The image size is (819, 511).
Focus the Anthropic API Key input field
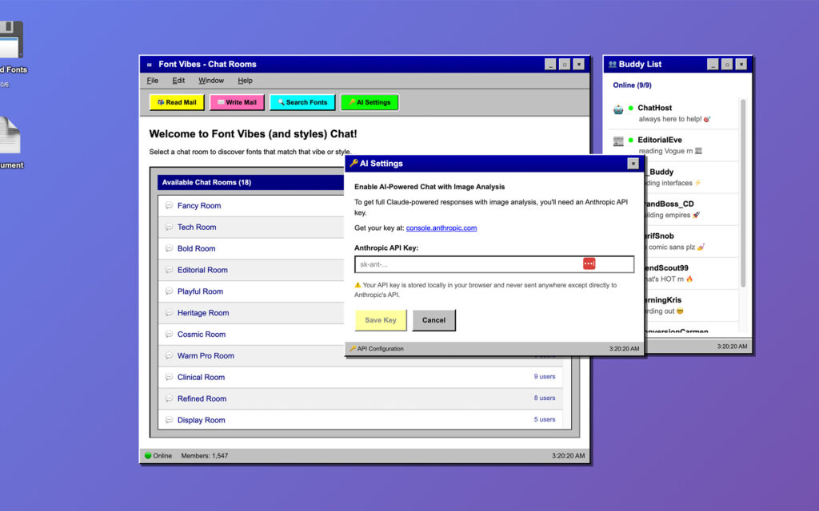(468, 264)
